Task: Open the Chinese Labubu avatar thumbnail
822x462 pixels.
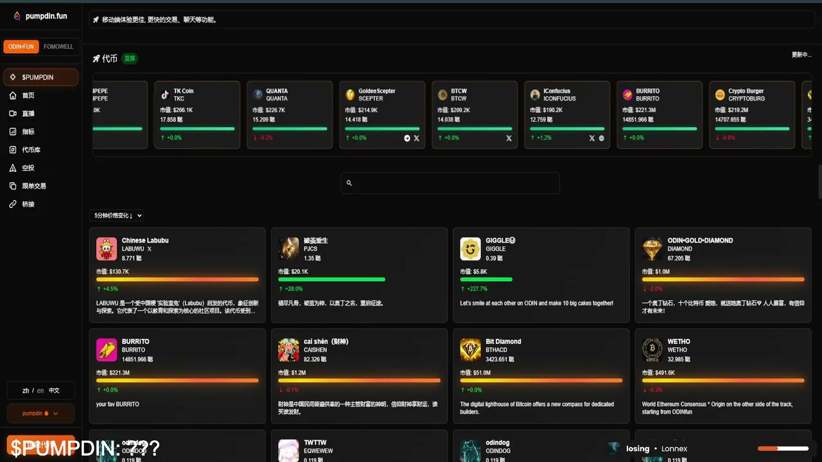Action: (107, 248)
